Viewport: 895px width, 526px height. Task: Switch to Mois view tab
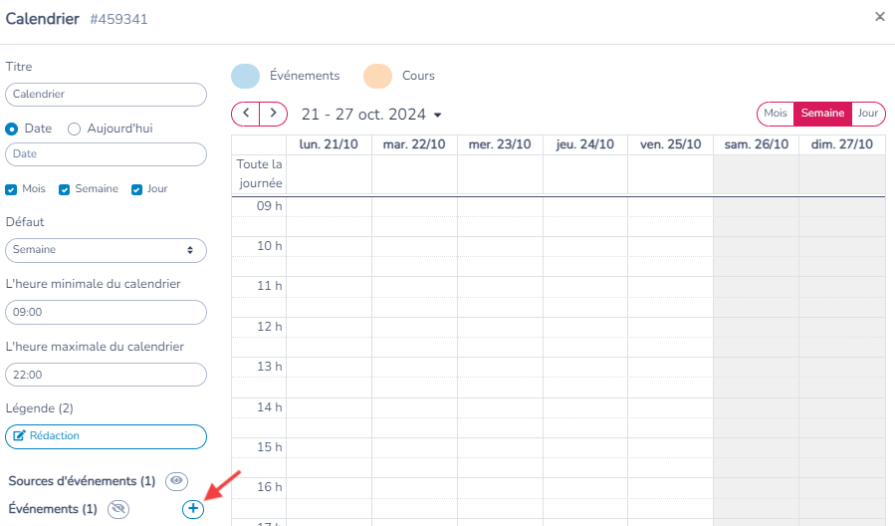pos(776,114)
